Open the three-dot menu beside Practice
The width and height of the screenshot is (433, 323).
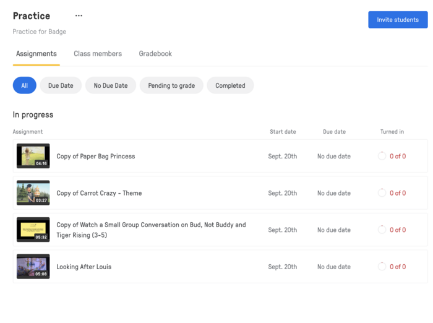point(79,15)
